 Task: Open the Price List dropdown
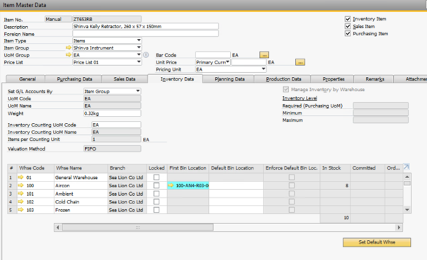139,62
